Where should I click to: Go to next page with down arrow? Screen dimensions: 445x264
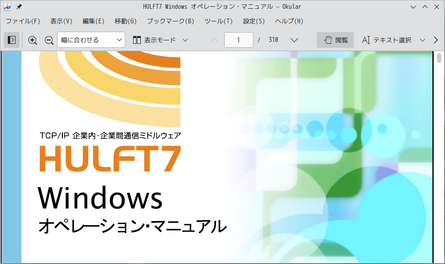(x=294, y=40)
